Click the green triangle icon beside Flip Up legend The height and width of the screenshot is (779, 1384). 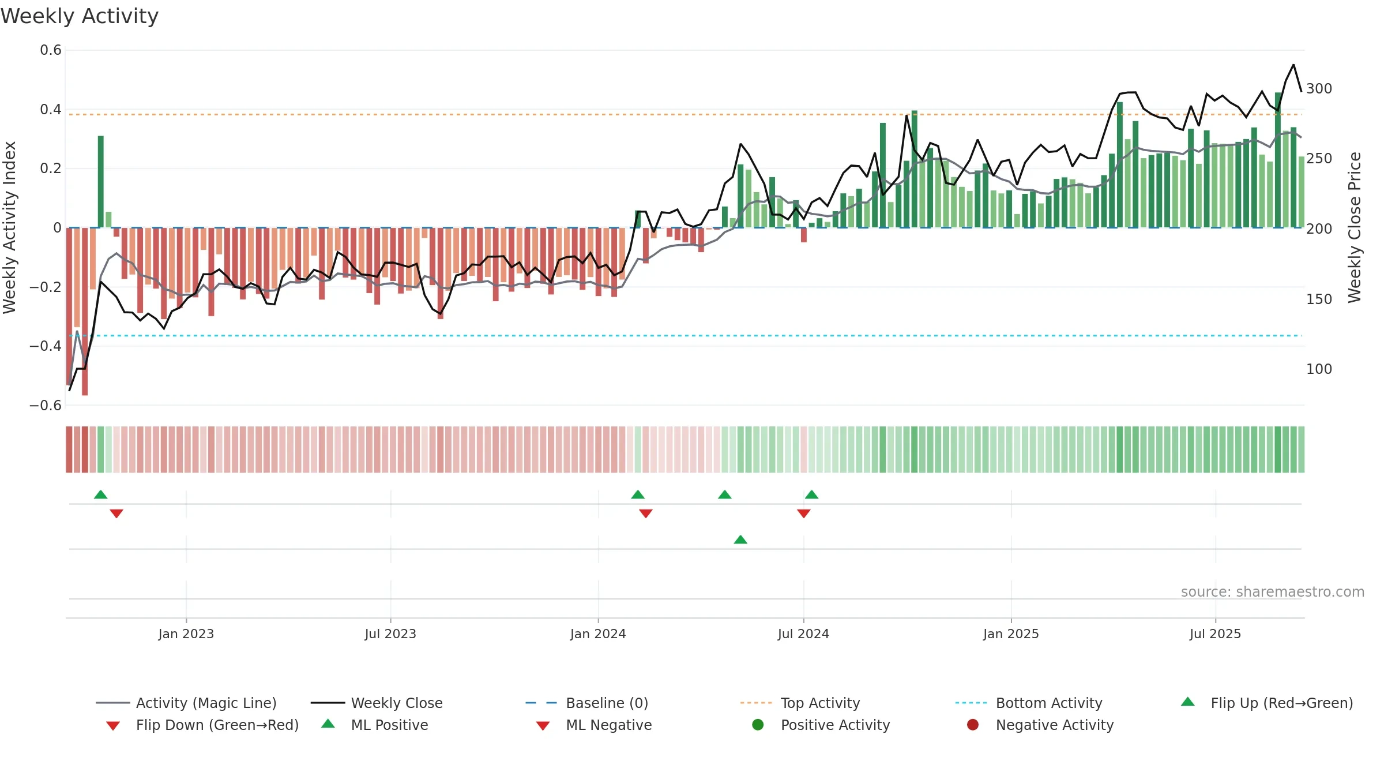pos(1188,702)
